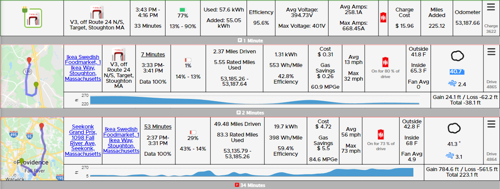This screenshot has height=189, width=500.
Task: Click the 3:43 PM - 4:16 PM charge time
Action: click(x=148, y=12)
